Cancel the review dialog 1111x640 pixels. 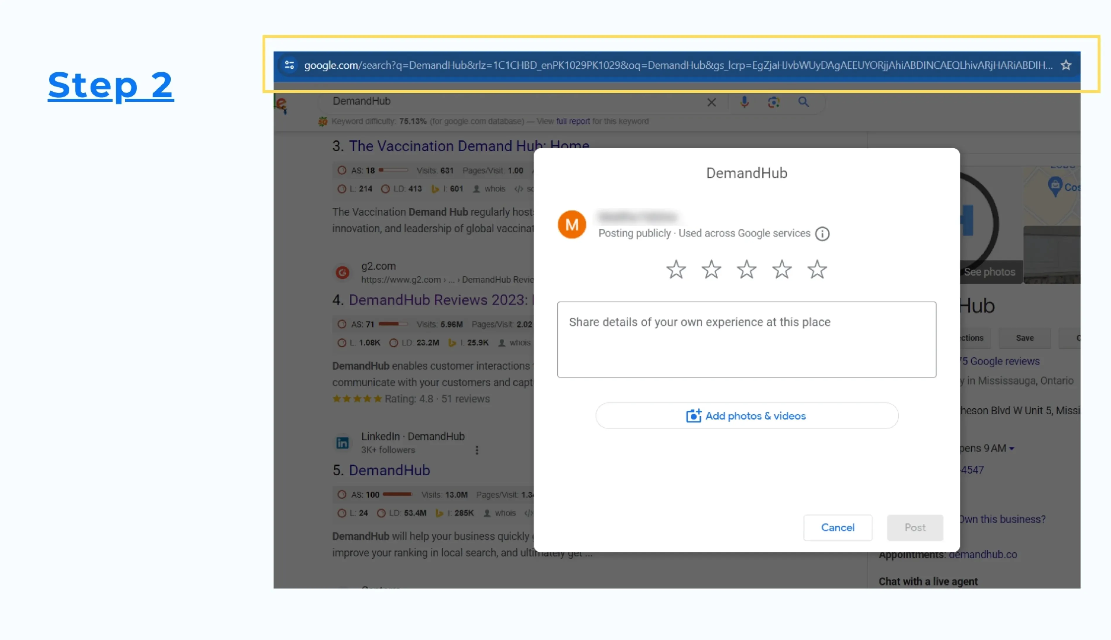tap(837, 527)
